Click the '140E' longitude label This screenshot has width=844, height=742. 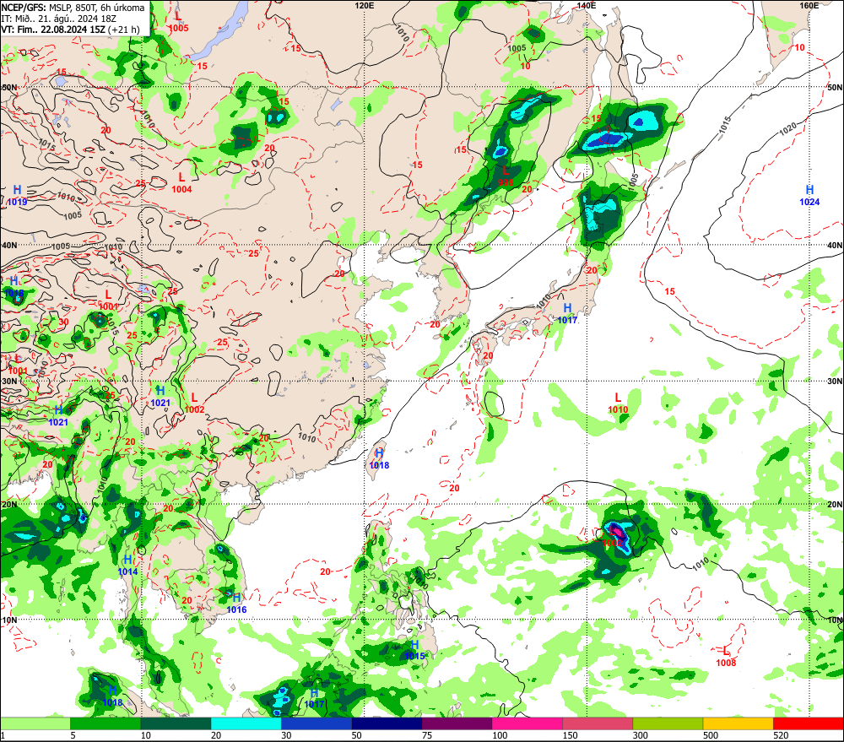point(587,5)
